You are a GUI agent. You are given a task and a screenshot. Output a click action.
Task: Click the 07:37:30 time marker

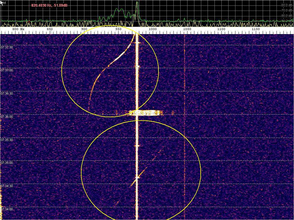[7, 47]
